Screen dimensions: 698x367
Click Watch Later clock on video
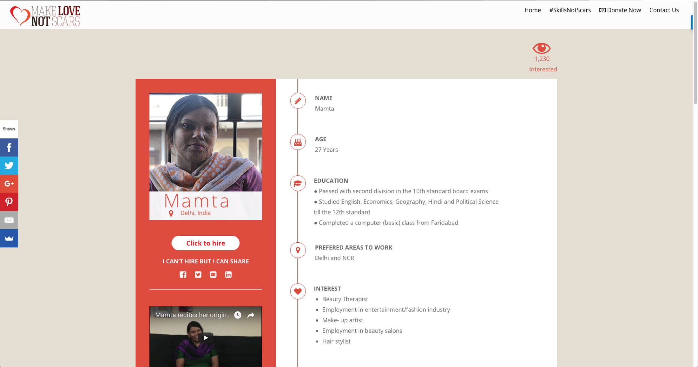pyautogui.click(x=238, y=315)
